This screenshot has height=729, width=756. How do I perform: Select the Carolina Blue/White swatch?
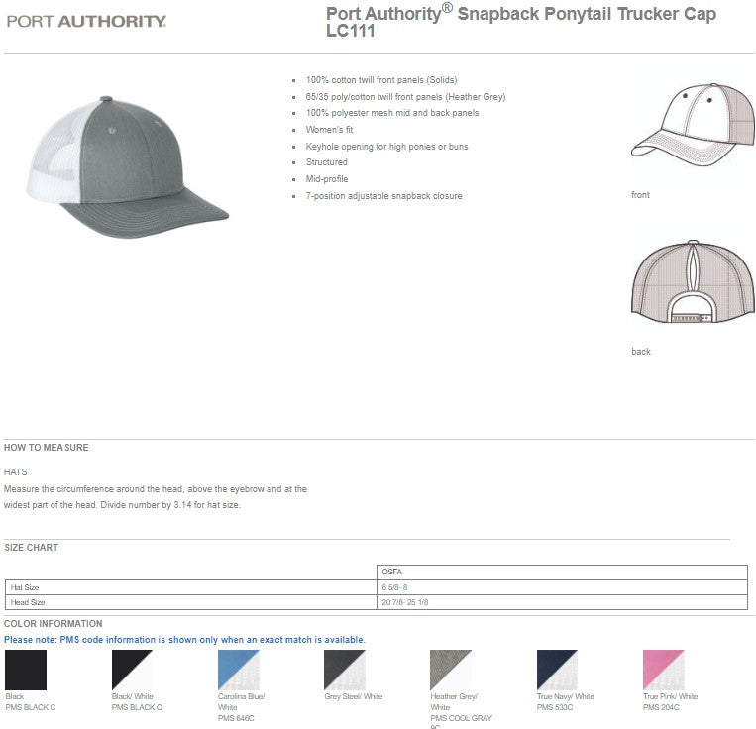(x=238, y=670)
